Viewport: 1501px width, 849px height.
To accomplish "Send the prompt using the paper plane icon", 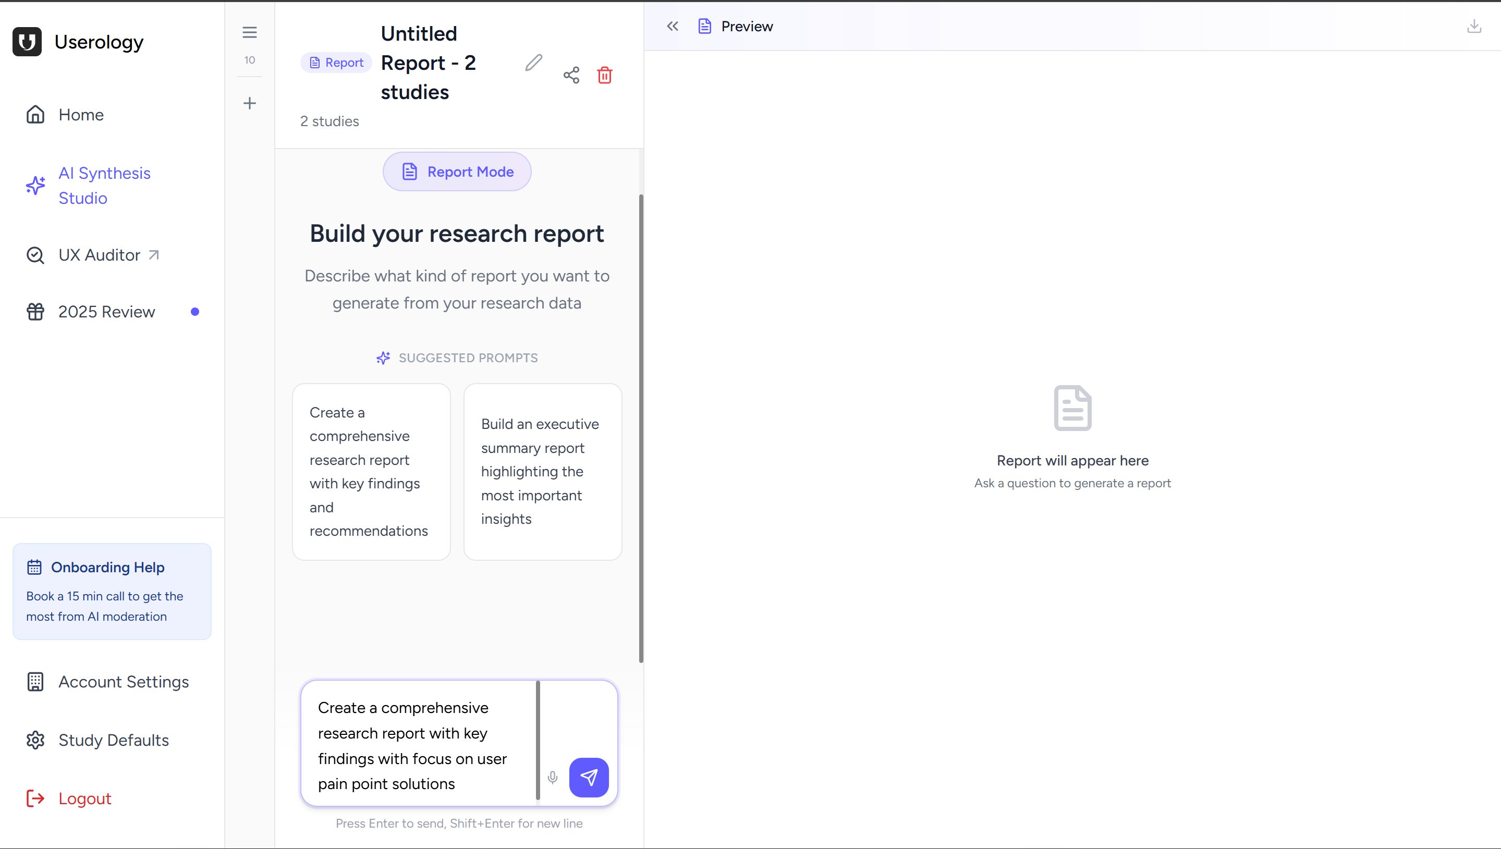I will (x=589, y=777).
